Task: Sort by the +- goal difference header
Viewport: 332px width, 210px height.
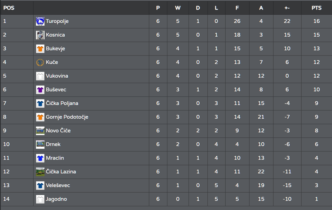Action: point(287,8)
